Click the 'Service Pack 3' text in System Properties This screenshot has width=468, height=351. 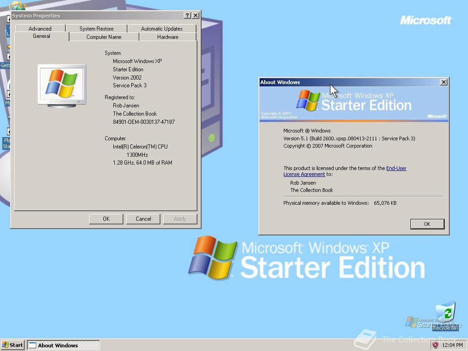129,85
